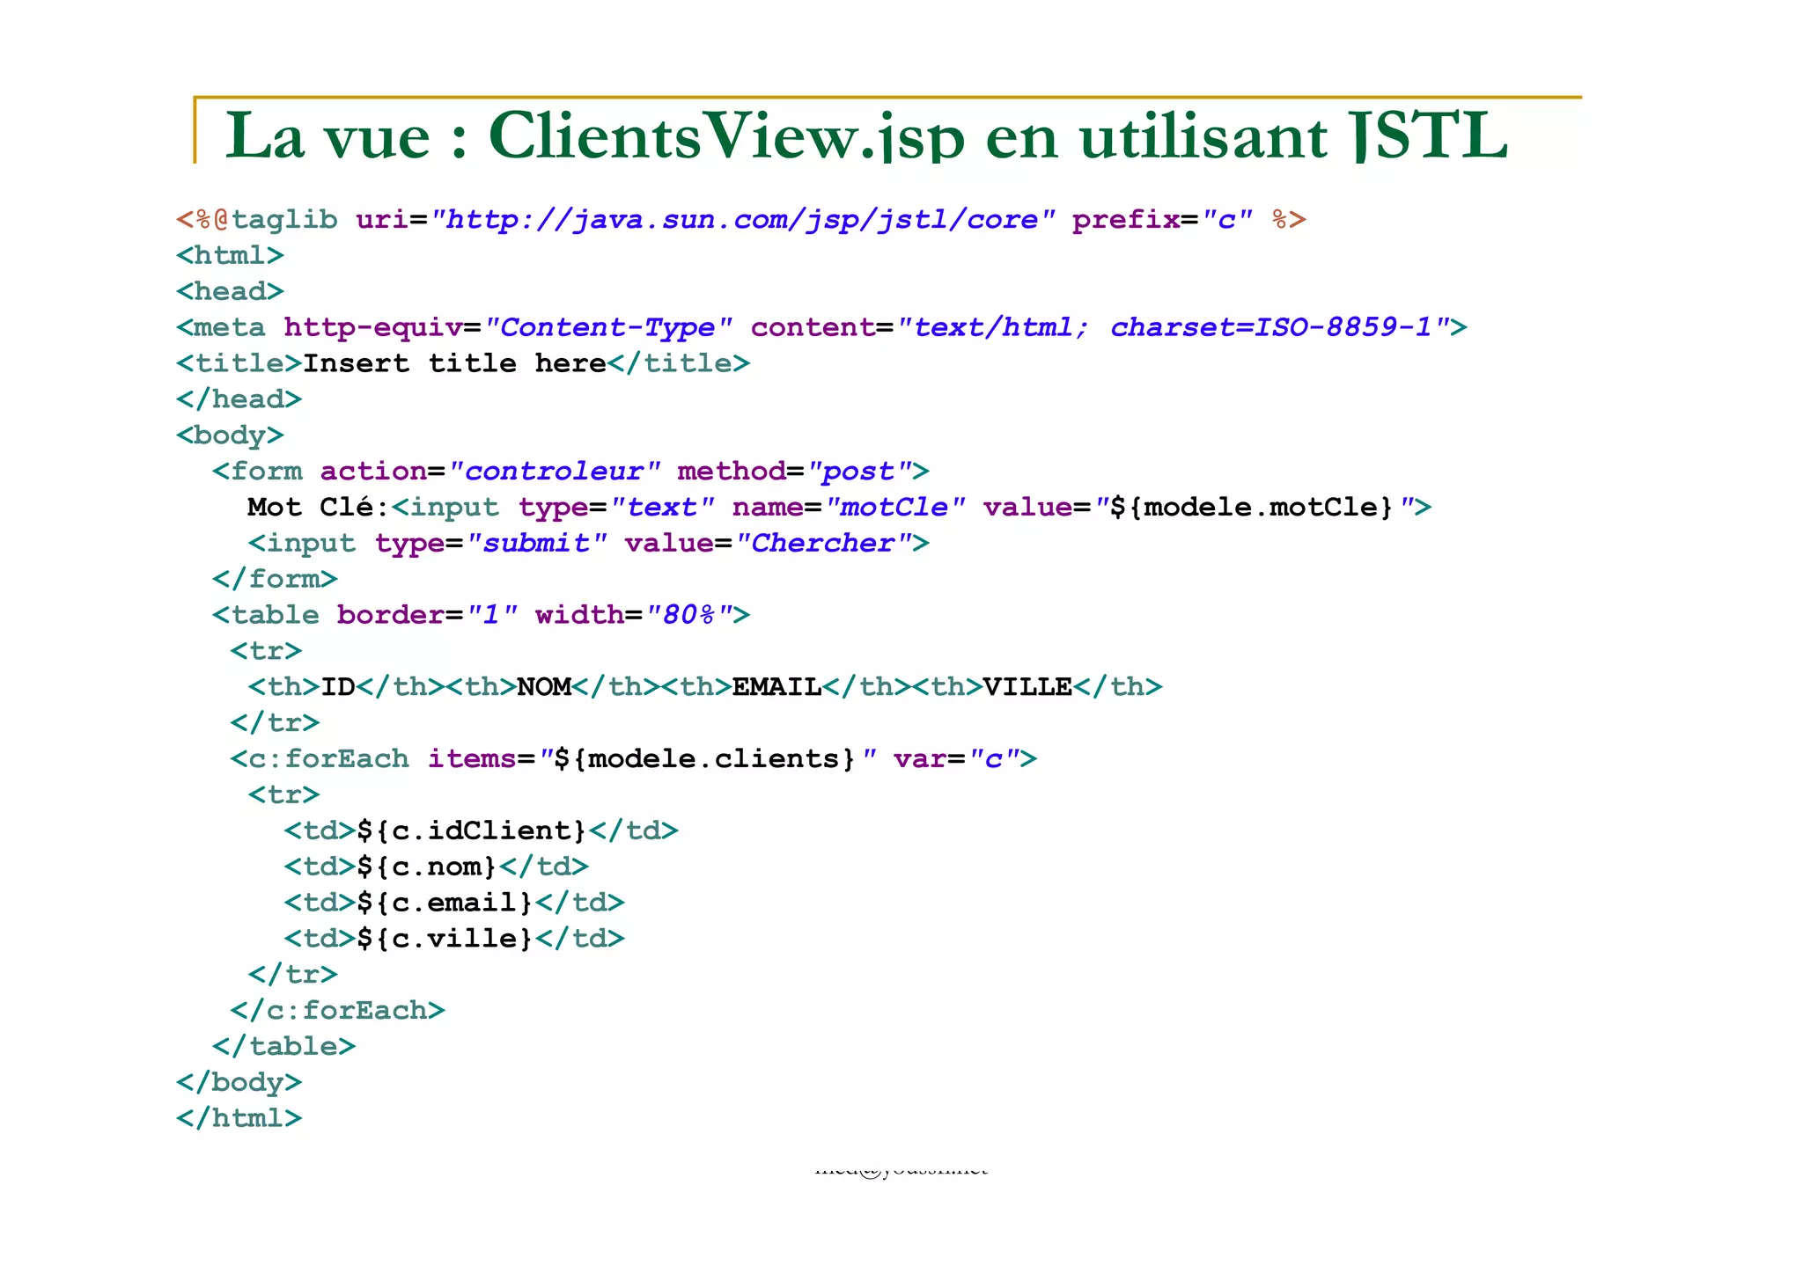
Task: Click the ${c.email} table cell line
Action: (454, 903)
